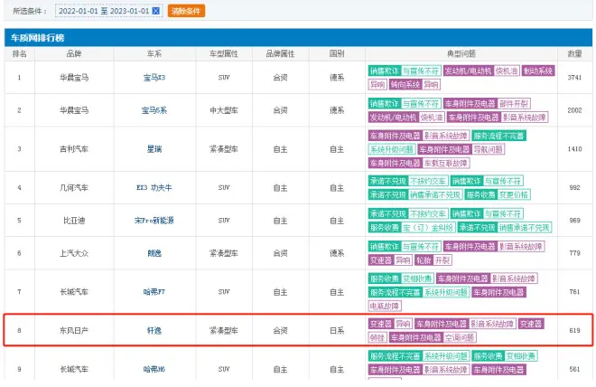The height and width of the screenshot is (387, 596).
Task: Select the 761 complaint count
Action: tap(574, 292)
